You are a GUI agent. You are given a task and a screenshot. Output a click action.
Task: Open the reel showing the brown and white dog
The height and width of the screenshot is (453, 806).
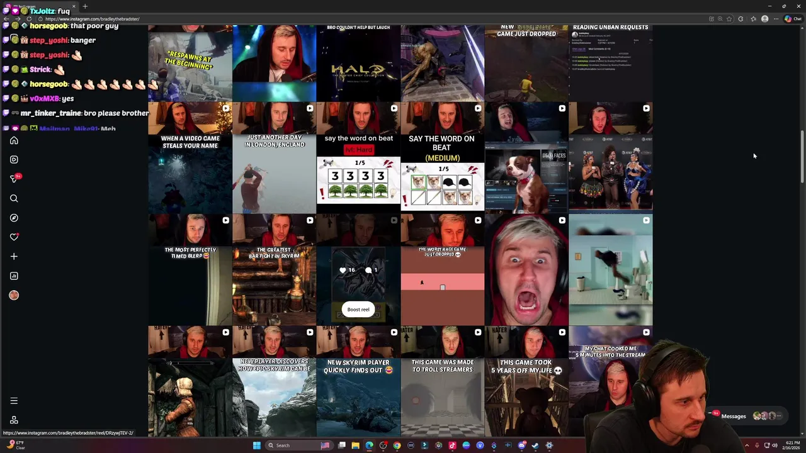tap(526, 158)
